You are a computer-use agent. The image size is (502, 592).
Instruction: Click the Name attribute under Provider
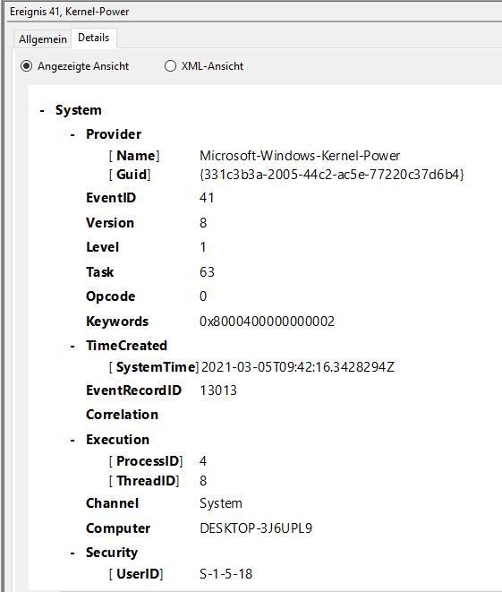click(136, 156)
